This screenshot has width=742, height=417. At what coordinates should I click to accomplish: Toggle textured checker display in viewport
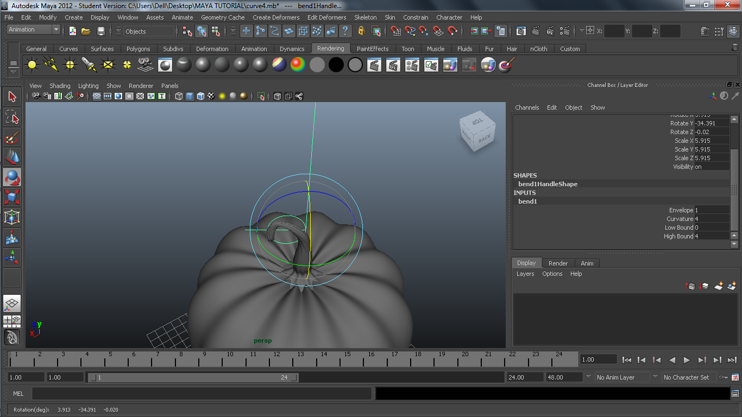click(211, 96)
